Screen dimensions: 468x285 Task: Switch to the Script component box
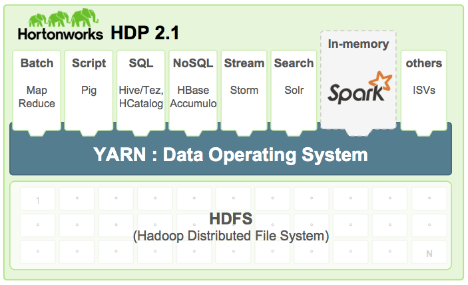click(89, 64)
